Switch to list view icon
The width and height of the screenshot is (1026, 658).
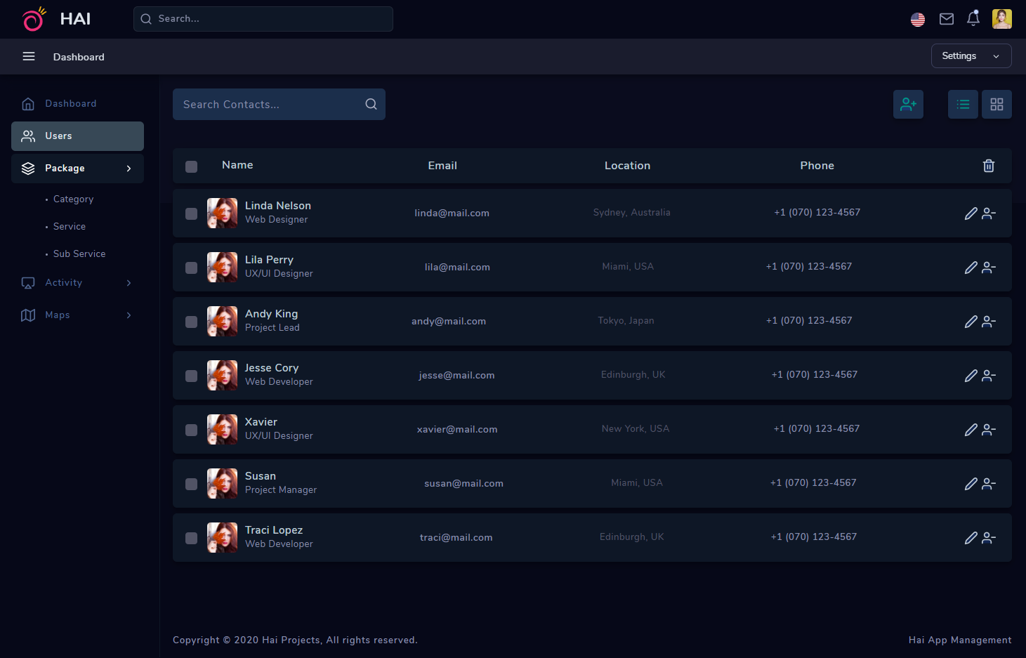tap(963, 105)
